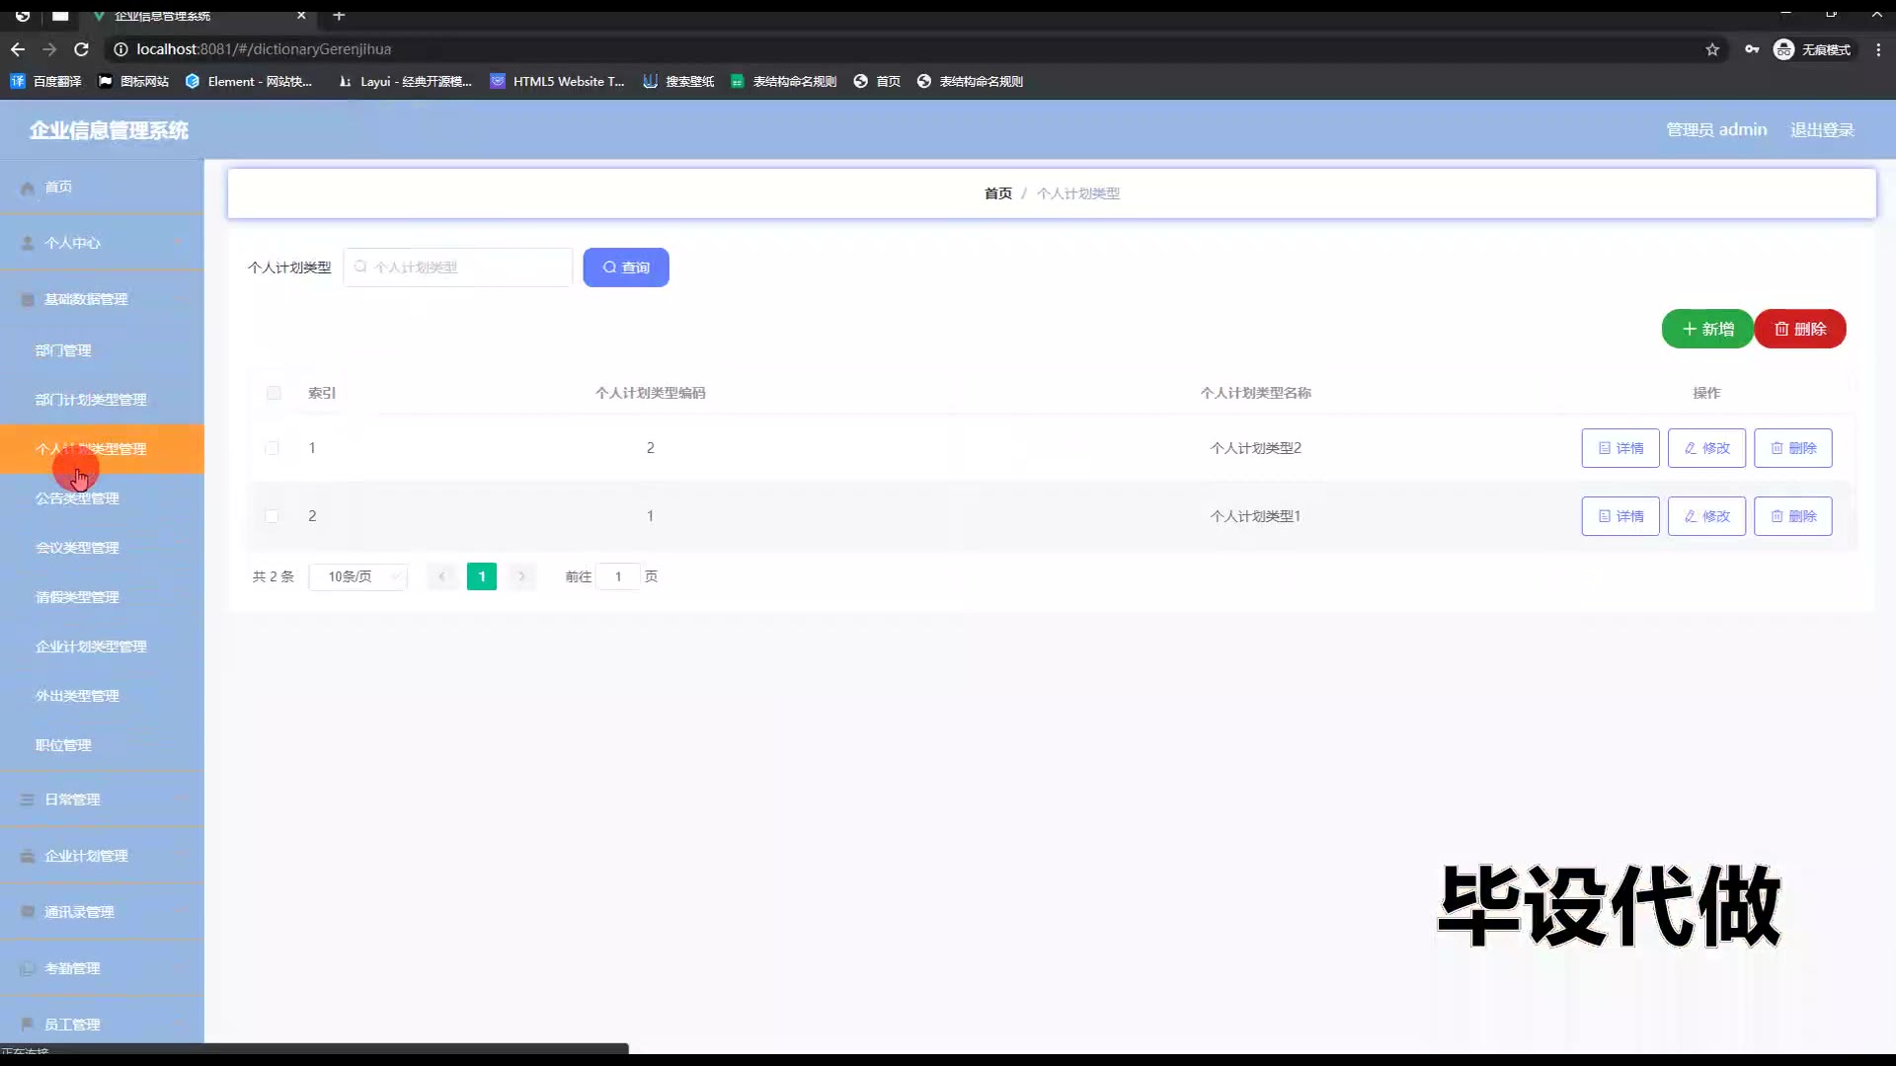Click the password key icon
The width and height of the screenshot is (1896, 1066).
tap(1752, 49)
